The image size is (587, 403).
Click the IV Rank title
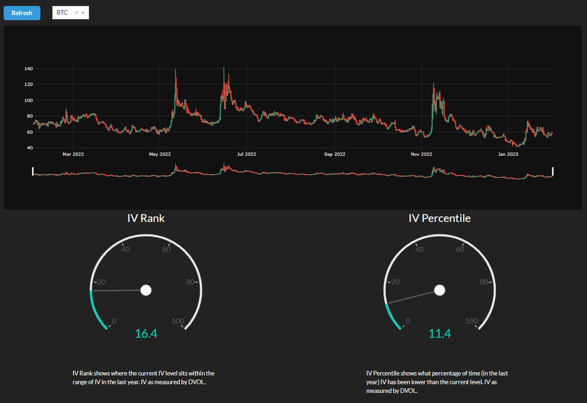pos(146,218)
